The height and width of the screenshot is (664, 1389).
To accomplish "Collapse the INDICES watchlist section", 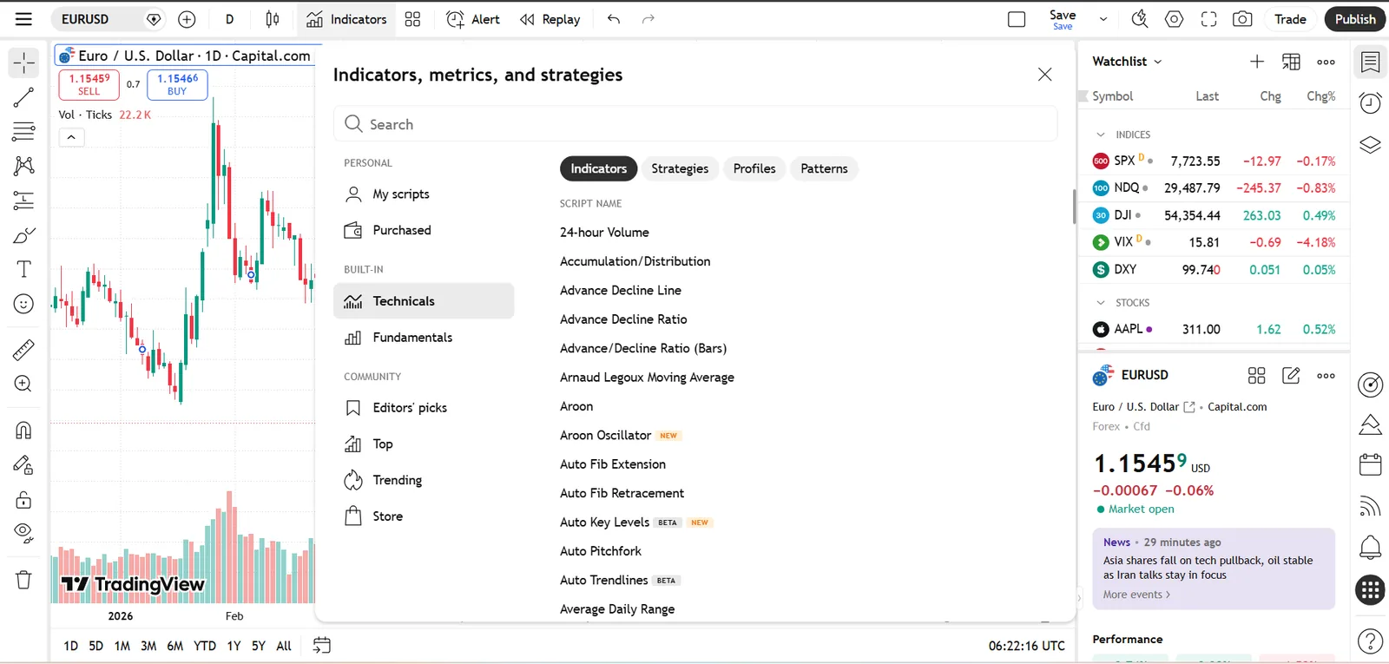I will (1101, 135).
